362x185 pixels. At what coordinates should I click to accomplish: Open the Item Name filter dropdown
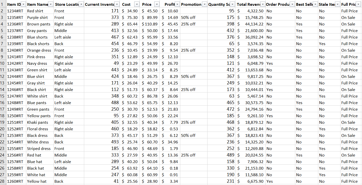[x=51, y=5]
